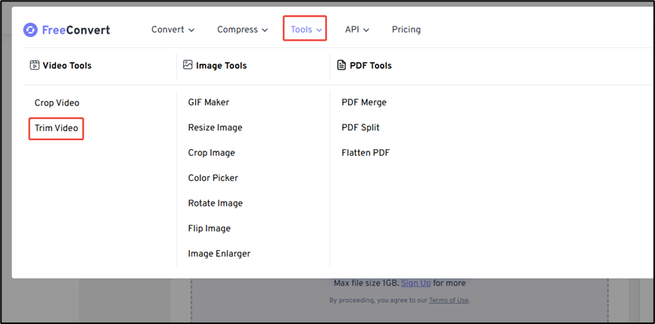This screenshot has height=324, width=655.
Task: Open the GIF Maker tool
Action: pos(209,102)
